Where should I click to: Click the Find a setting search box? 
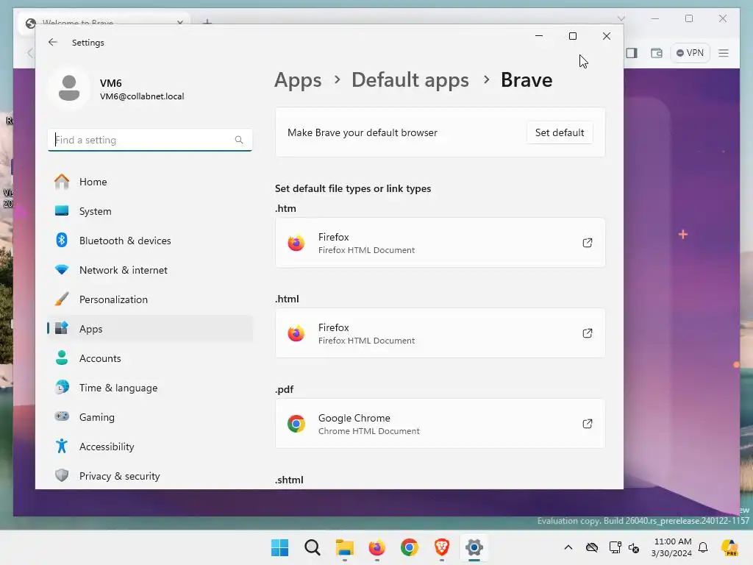(150, 140)
